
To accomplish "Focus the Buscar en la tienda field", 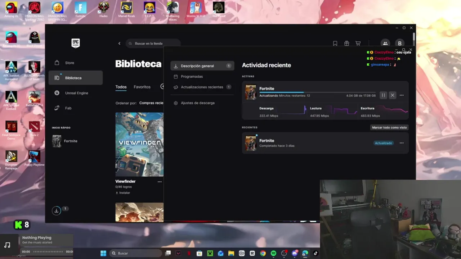I will pos(153,44).
